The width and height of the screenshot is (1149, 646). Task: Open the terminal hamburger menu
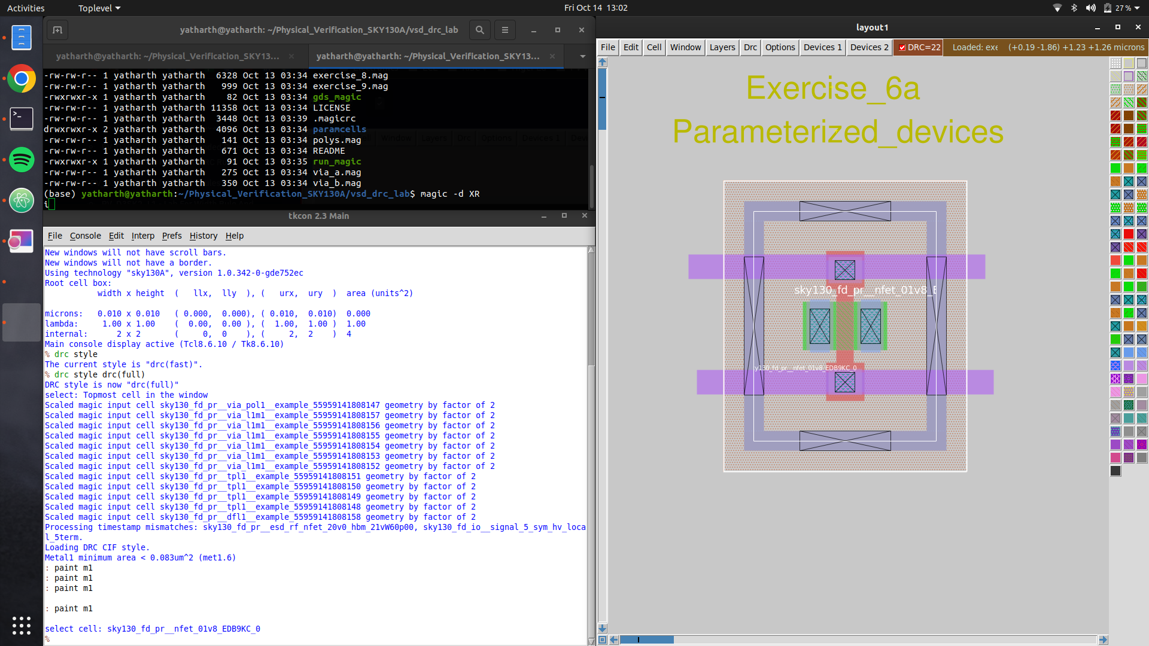pos(504,30)
